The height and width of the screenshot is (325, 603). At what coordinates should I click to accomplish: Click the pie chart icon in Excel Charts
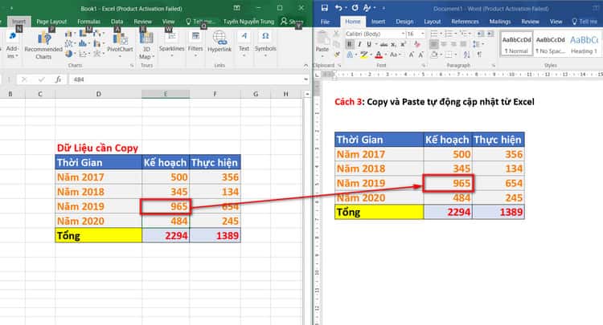[x=69, y=54]
